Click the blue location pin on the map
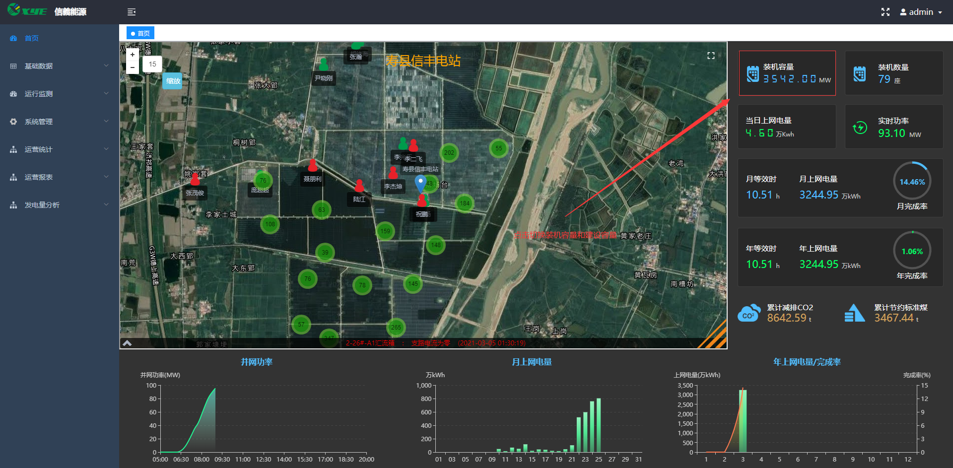Viewport: 953px width, 468px height. (x=420, y=184)
